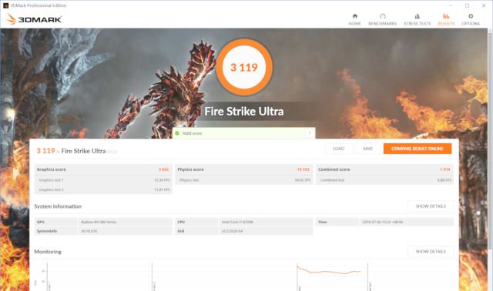The height and width of the screenshot is (291, 493).
Task: Show details for System information
Action: pos(431,206)
